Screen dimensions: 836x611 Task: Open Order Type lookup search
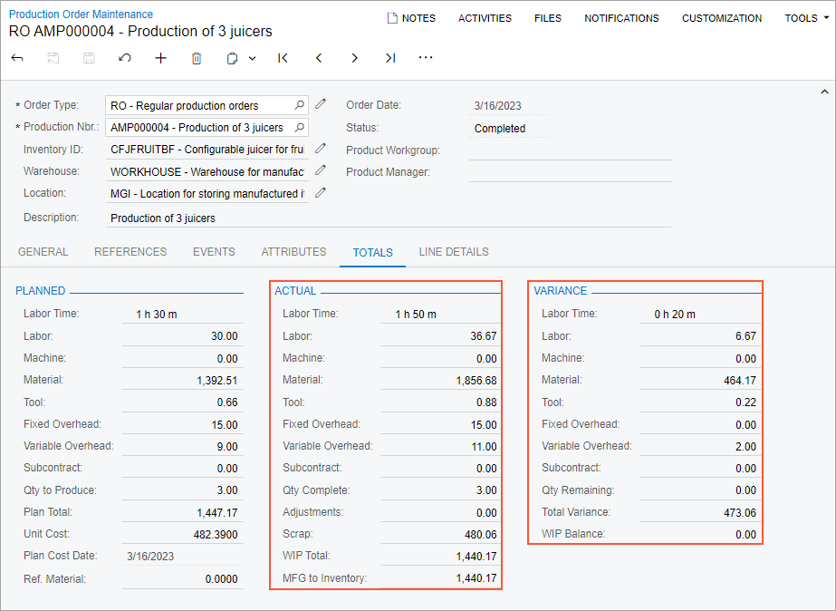pyautogui.click(x=300, y=105)
